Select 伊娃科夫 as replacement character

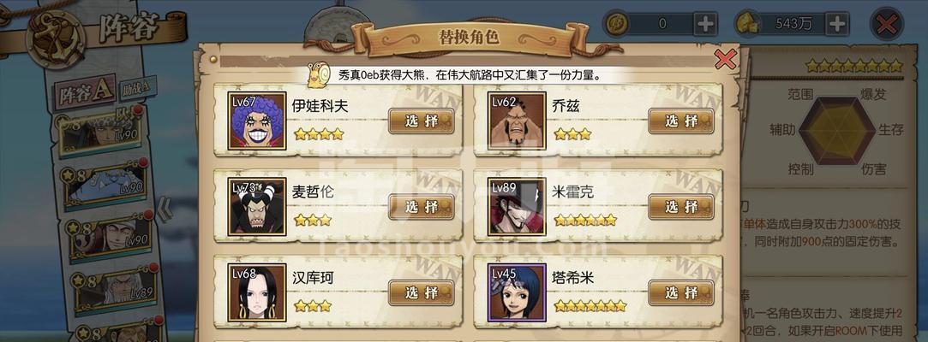(422, 121)
